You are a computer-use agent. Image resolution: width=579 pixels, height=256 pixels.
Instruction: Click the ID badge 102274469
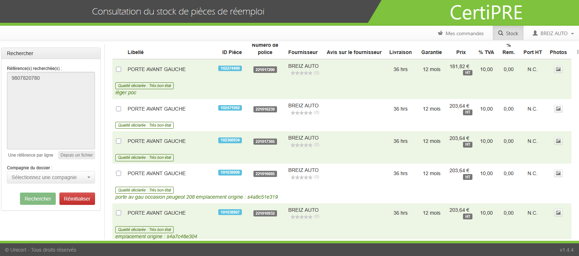[x=230, y=69]
